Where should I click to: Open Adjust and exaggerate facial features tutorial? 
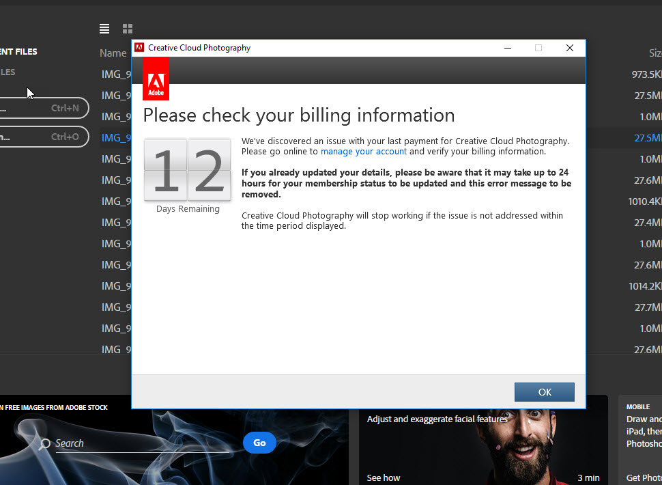pos(437,419)
